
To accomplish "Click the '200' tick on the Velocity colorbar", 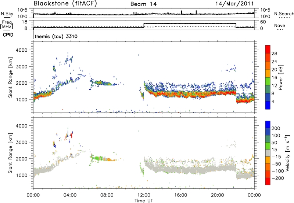I will (x=276, y=128).
